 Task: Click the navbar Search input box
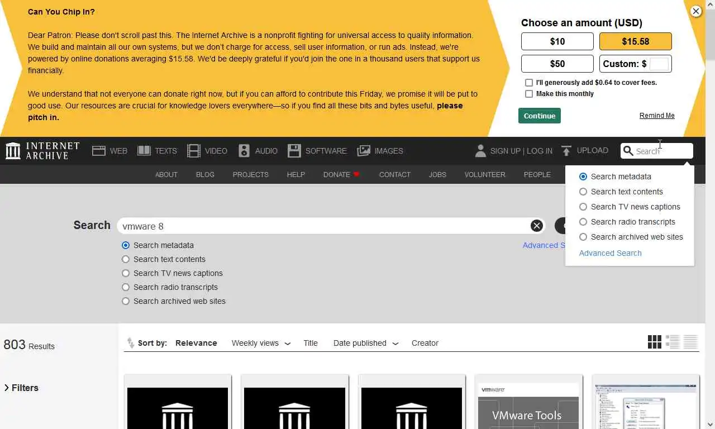click(657, 151)
